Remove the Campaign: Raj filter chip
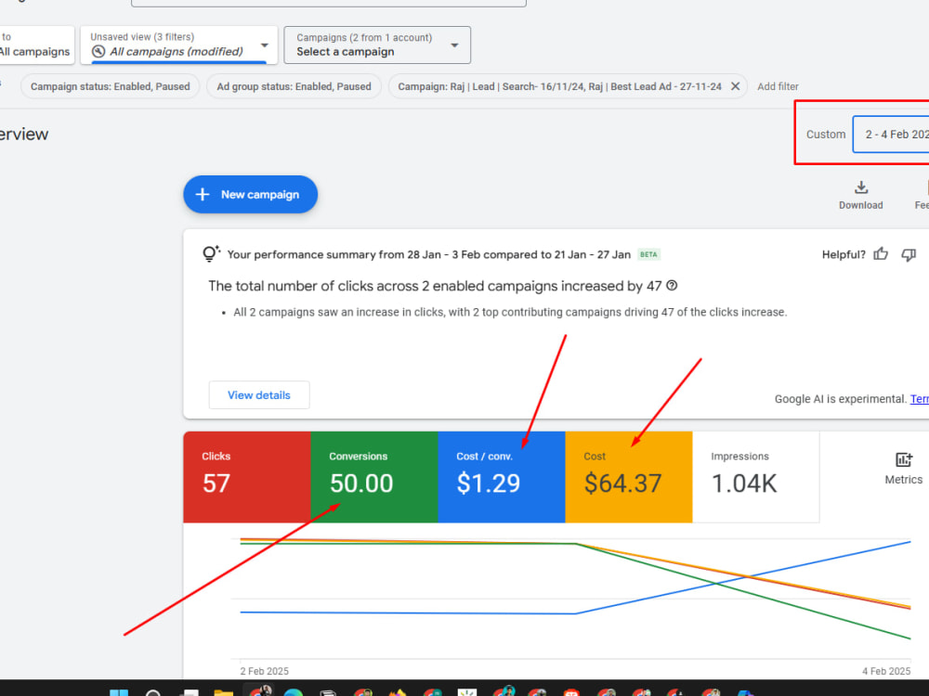 click(735, 86)
